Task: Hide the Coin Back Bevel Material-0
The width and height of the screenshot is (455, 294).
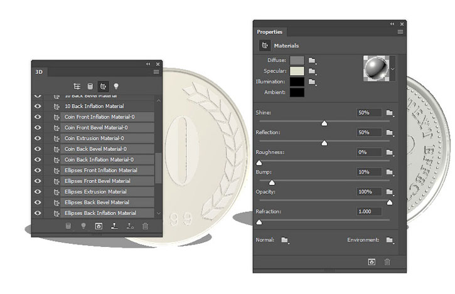Action: coord(38,149)
